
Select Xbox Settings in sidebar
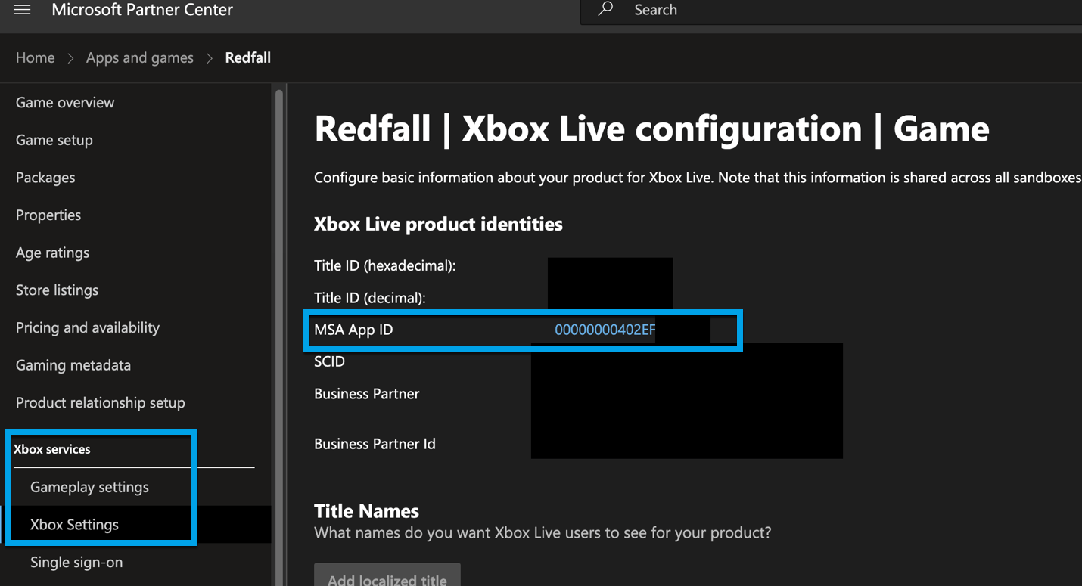74,525
